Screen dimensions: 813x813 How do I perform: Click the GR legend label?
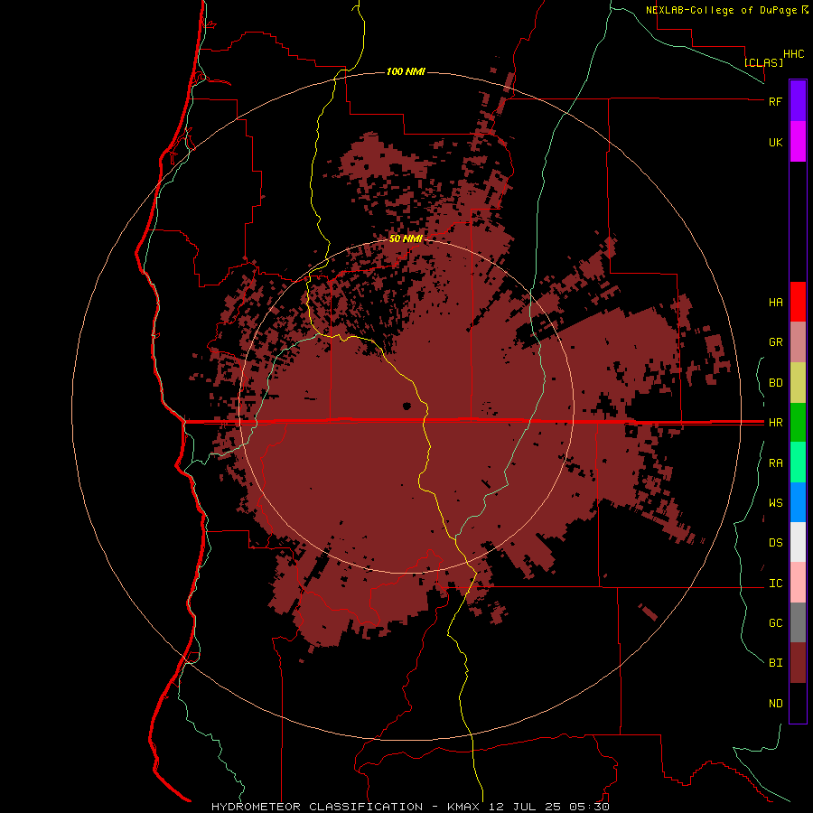775,342
